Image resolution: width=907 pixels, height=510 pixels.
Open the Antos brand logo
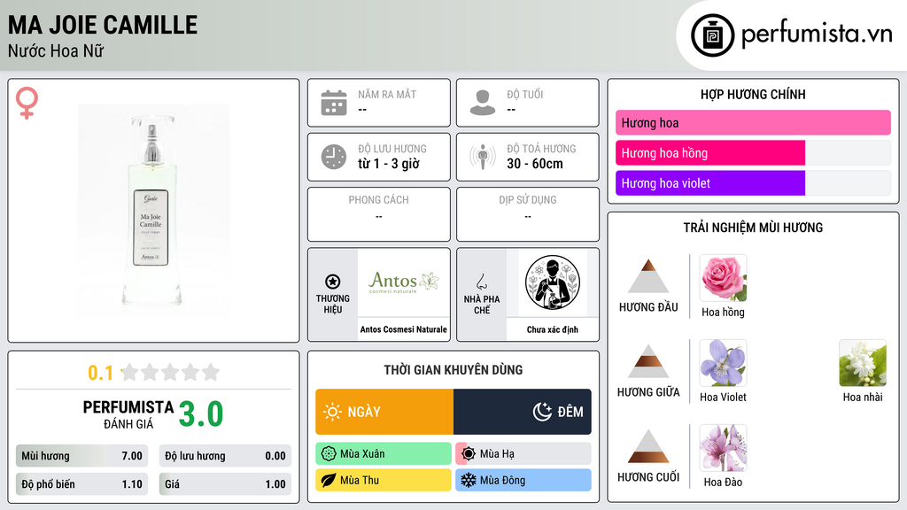[x=404, y=282]
